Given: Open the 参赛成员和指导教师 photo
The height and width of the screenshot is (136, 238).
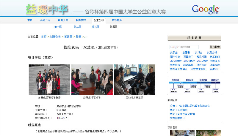Looking at the screenshot, I should 49,80.
